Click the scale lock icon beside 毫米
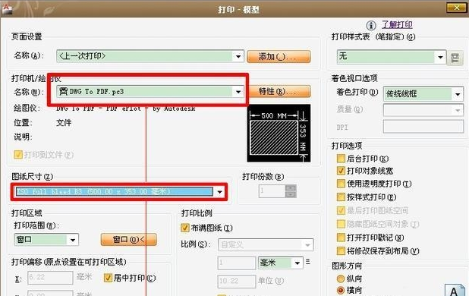The image size is (469, 296). pos(308,262)
